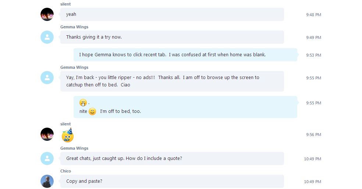The image size is (362, 189).
Task: Click the "Great chats, just caught up" message
Action: click(172, 158)
